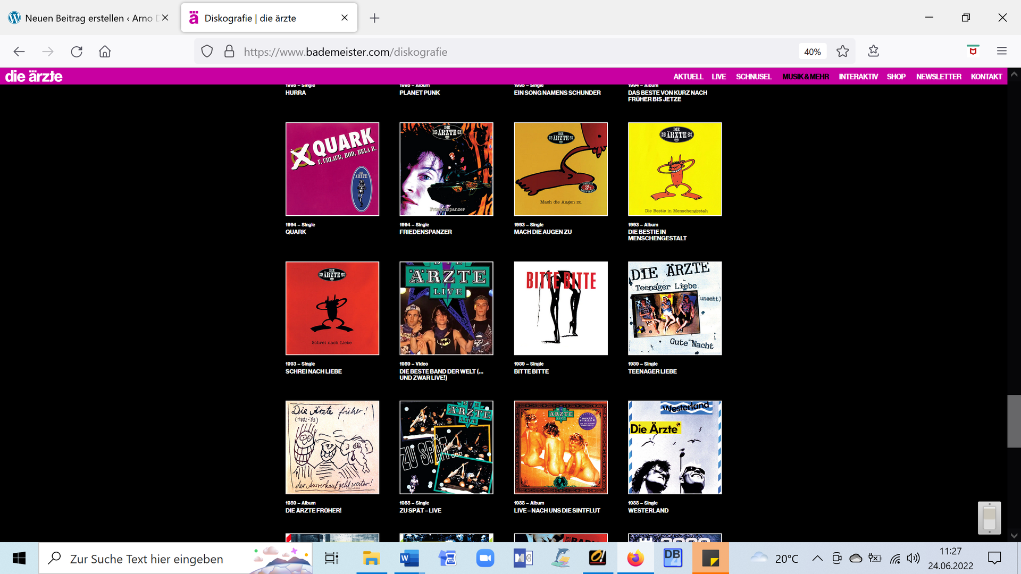Open a new browser tab
The height and width of the screenshot is (574, 1021).
tap(374, 18)
